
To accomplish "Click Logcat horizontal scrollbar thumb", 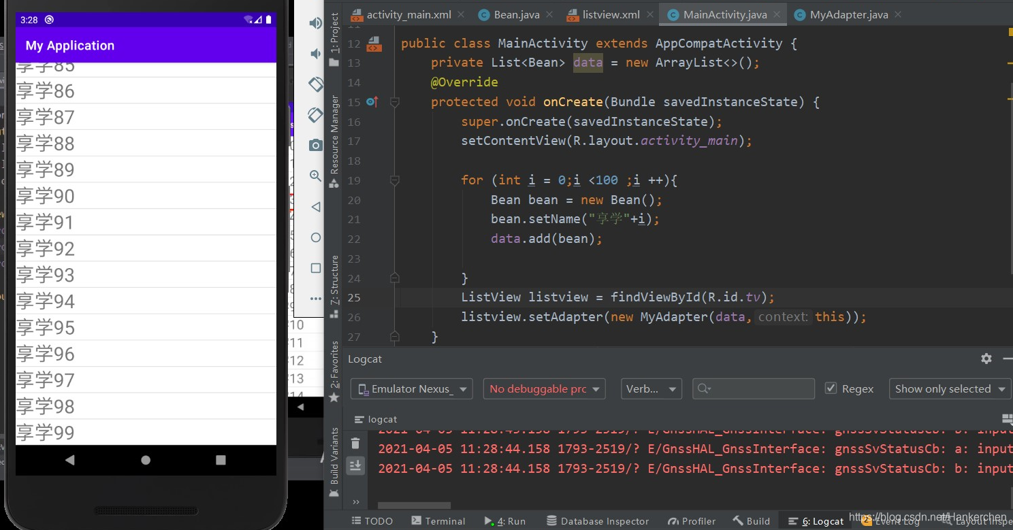I will click(x=414, y=506).
